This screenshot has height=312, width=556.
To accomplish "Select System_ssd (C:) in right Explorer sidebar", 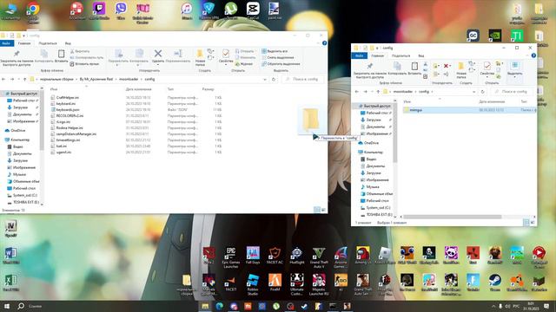I will [378, 208].
